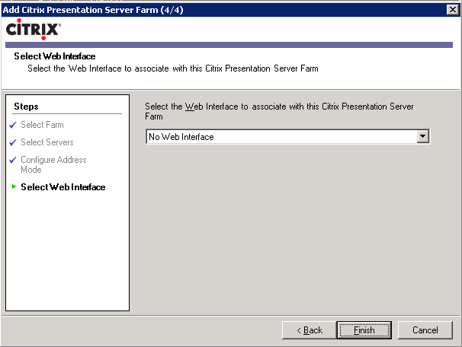Screen dimensions: 462x347
Task: Click the label above the Web Interface dropdown
Action: pos(279,112)
